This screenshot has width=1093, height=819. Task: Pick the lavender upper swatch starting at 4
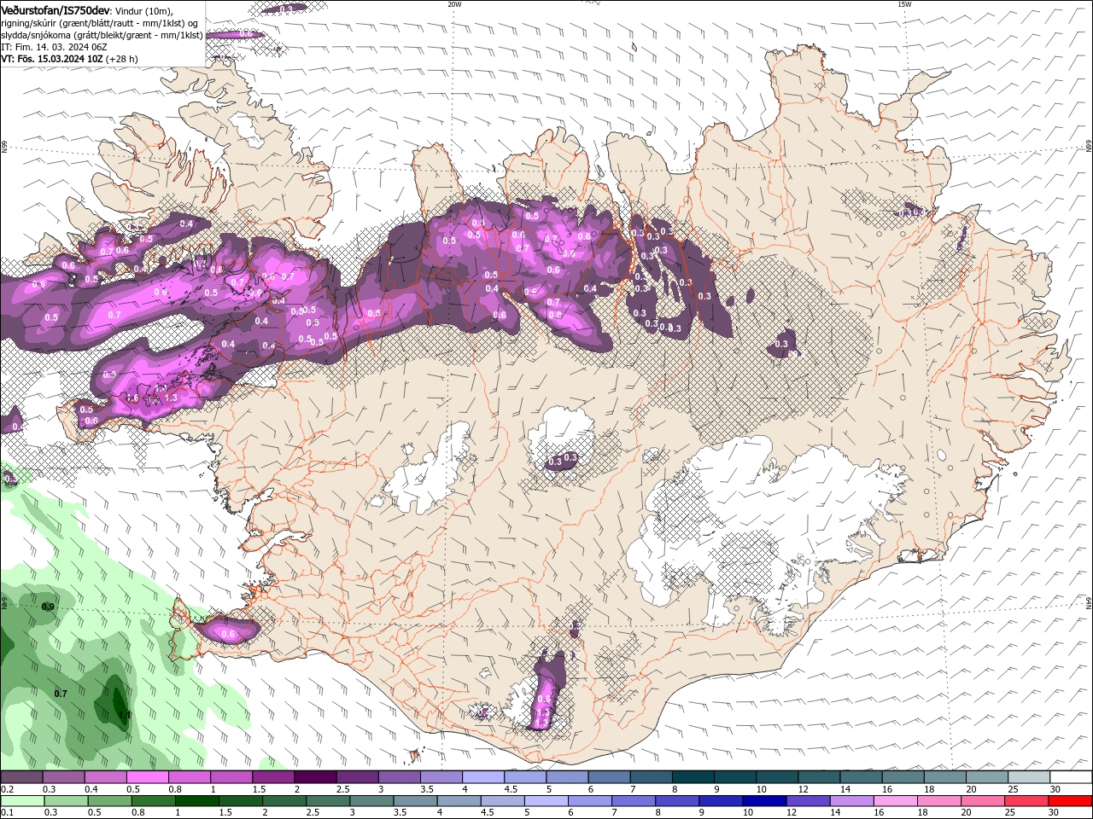click(x=482, y=777)
